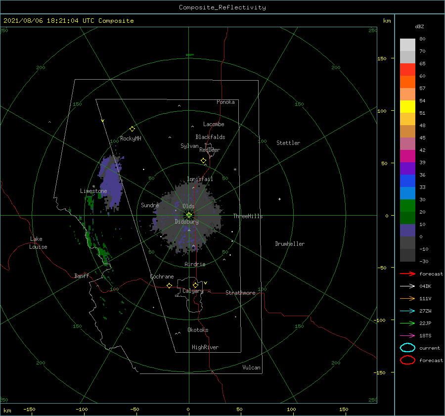
Task: Click the green 22JP arrow symbol
Action: pyautogui.click(x=407, y=323)
